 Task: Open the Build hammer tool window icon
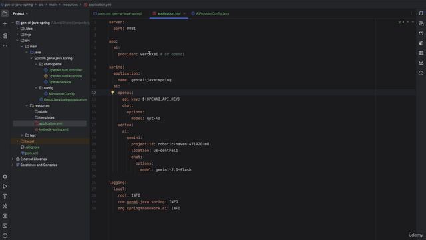5,196
